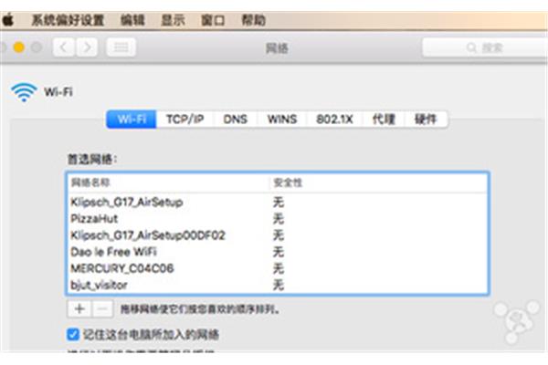Remove network with minus button
The height and width of the screenshot is (365, 548).
[x=102, y=309]
